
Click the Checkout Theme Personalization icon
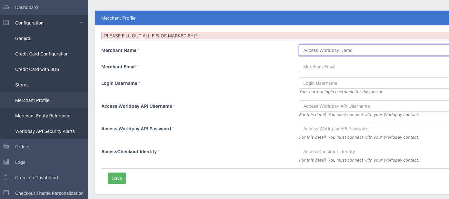pyautogui.click(x=6, y=193)
